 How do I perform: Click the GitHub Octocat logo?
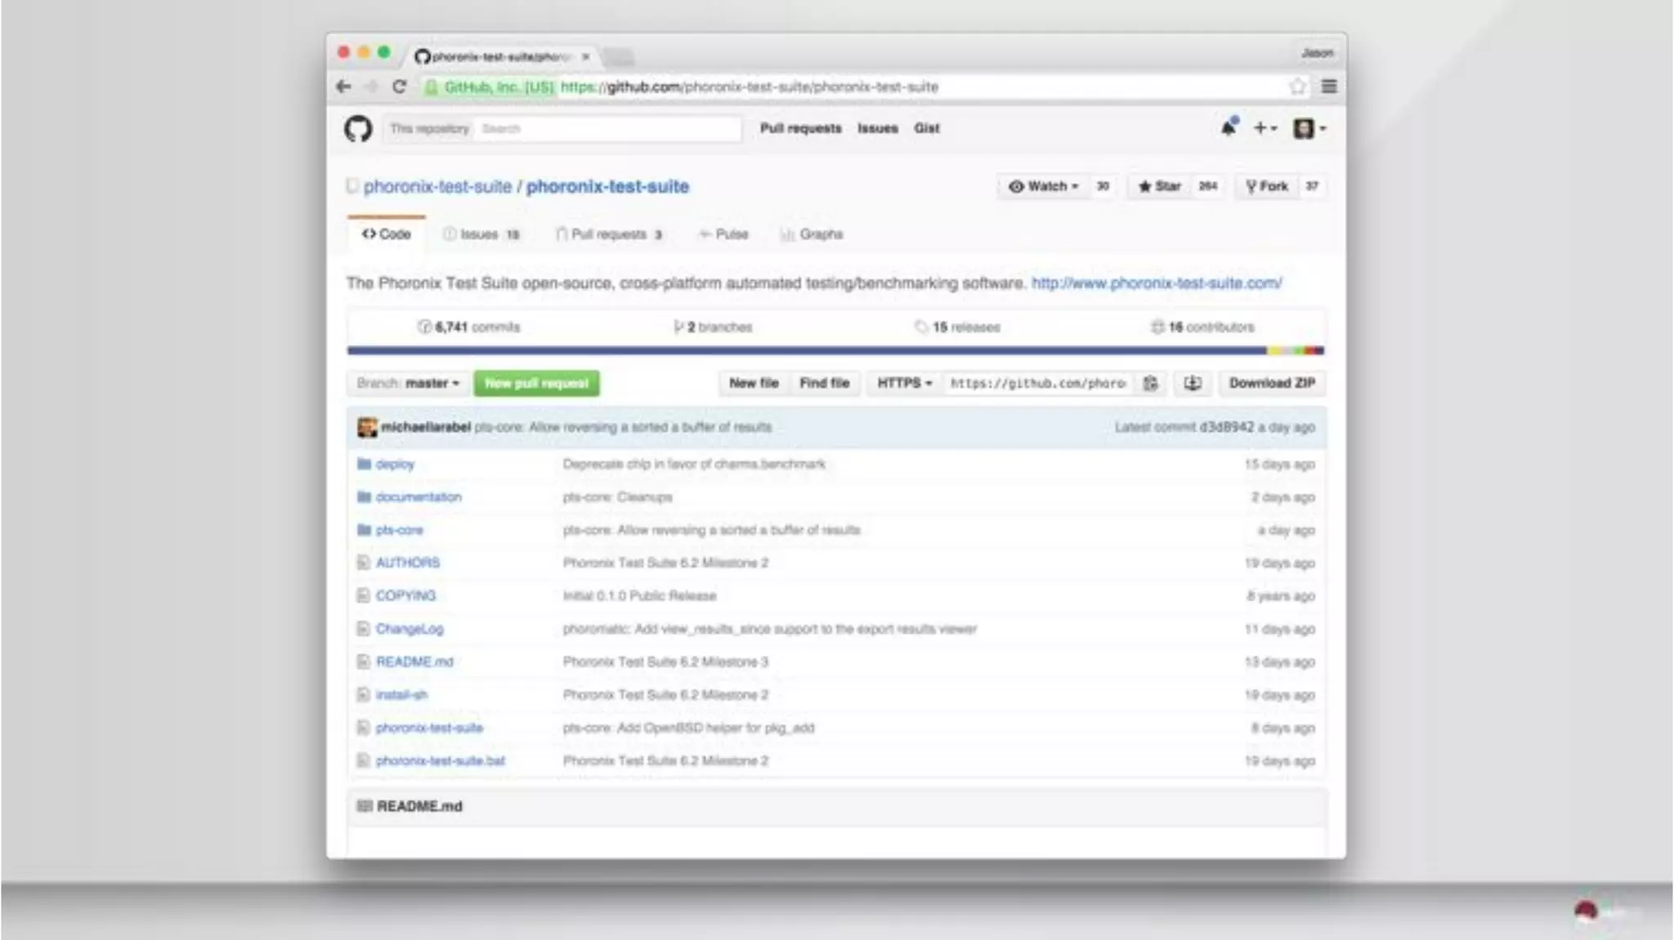click(358, 128)
